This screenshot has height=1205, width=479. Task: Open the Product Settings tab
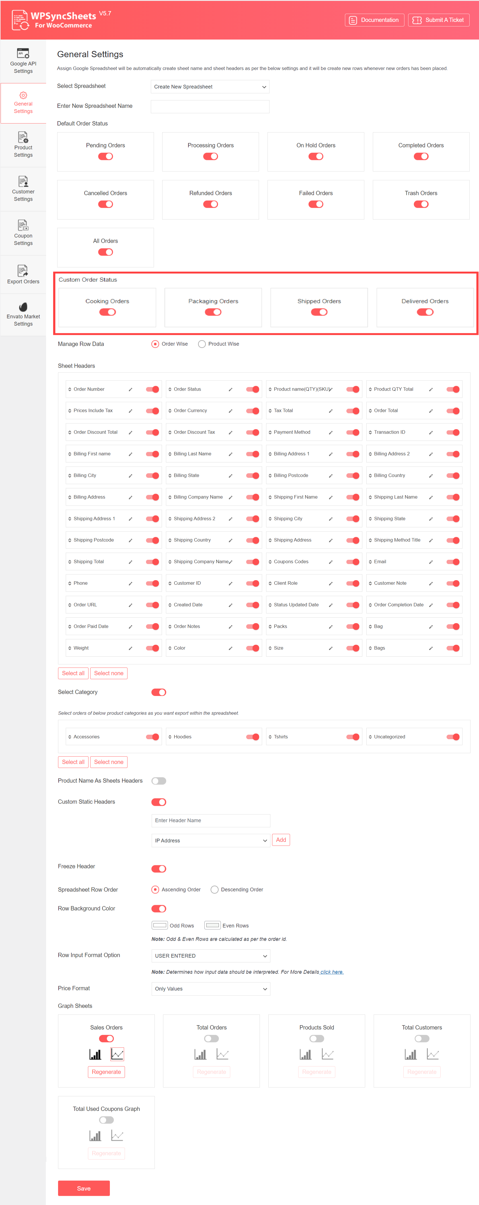click(23, 145)
